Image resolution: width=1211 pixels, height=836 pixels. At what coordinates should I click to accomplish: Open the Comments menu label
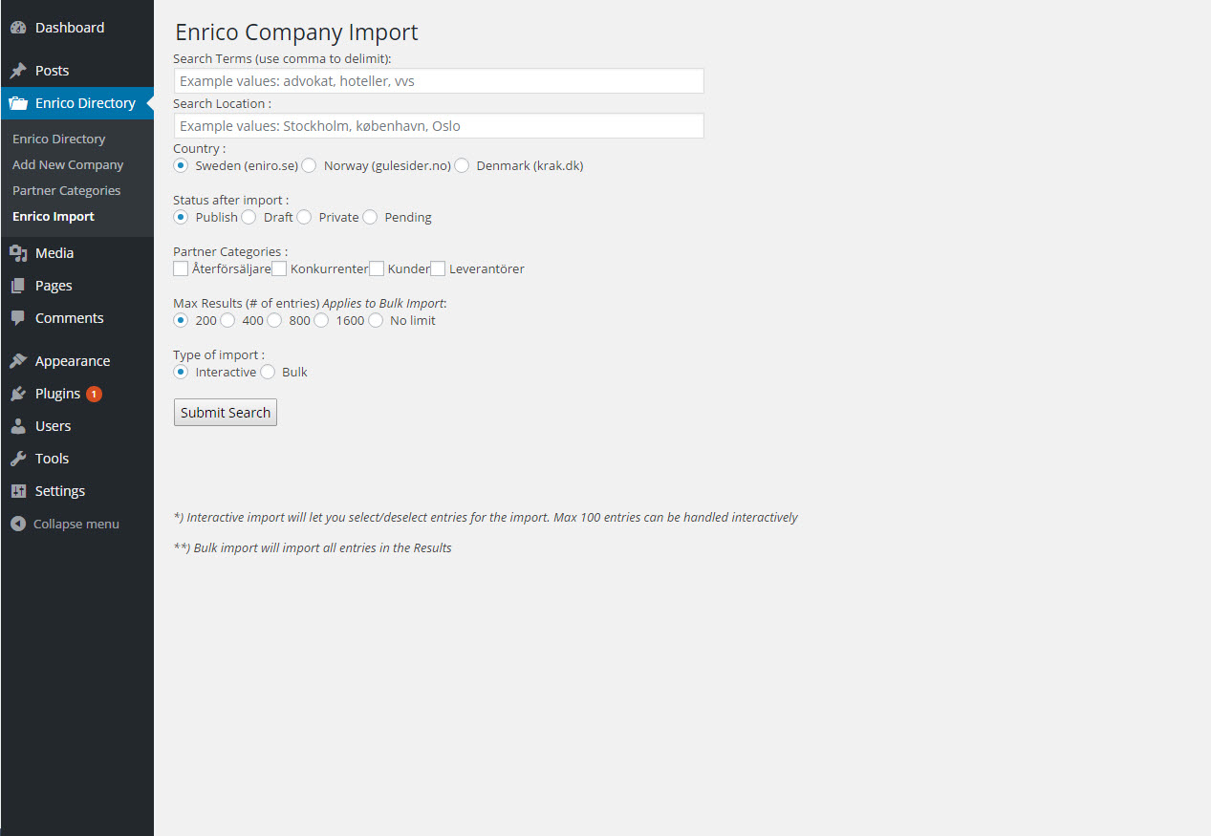pos(70,318)
